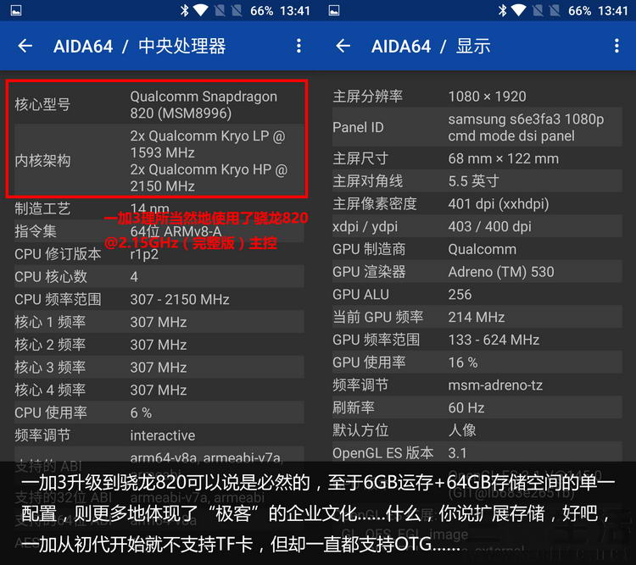Open overflow menu on 中央处理器 screen
The image size is (636, 565).
pos(299,46)
